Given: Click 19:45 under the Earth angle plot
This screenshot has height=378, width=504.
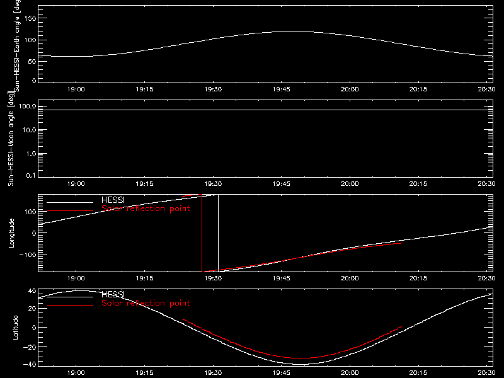Looking at the screenshot, I should point(281,89).
